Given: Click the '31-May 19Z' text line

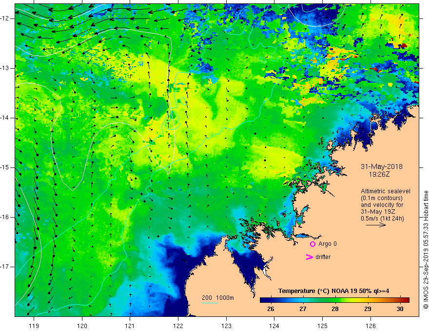Looking at the screenshot, I should click(x=378, y=212).
